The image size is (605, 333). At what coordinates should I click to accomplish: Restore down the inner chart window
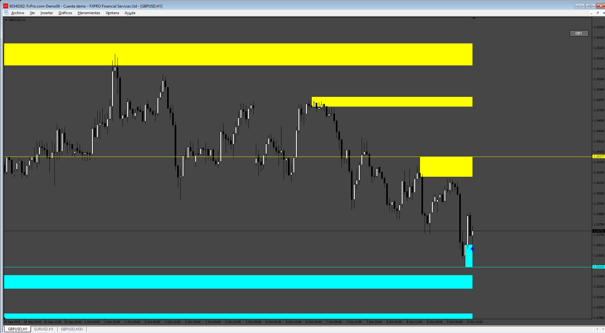pyautogui.click(x=597, y=13)
